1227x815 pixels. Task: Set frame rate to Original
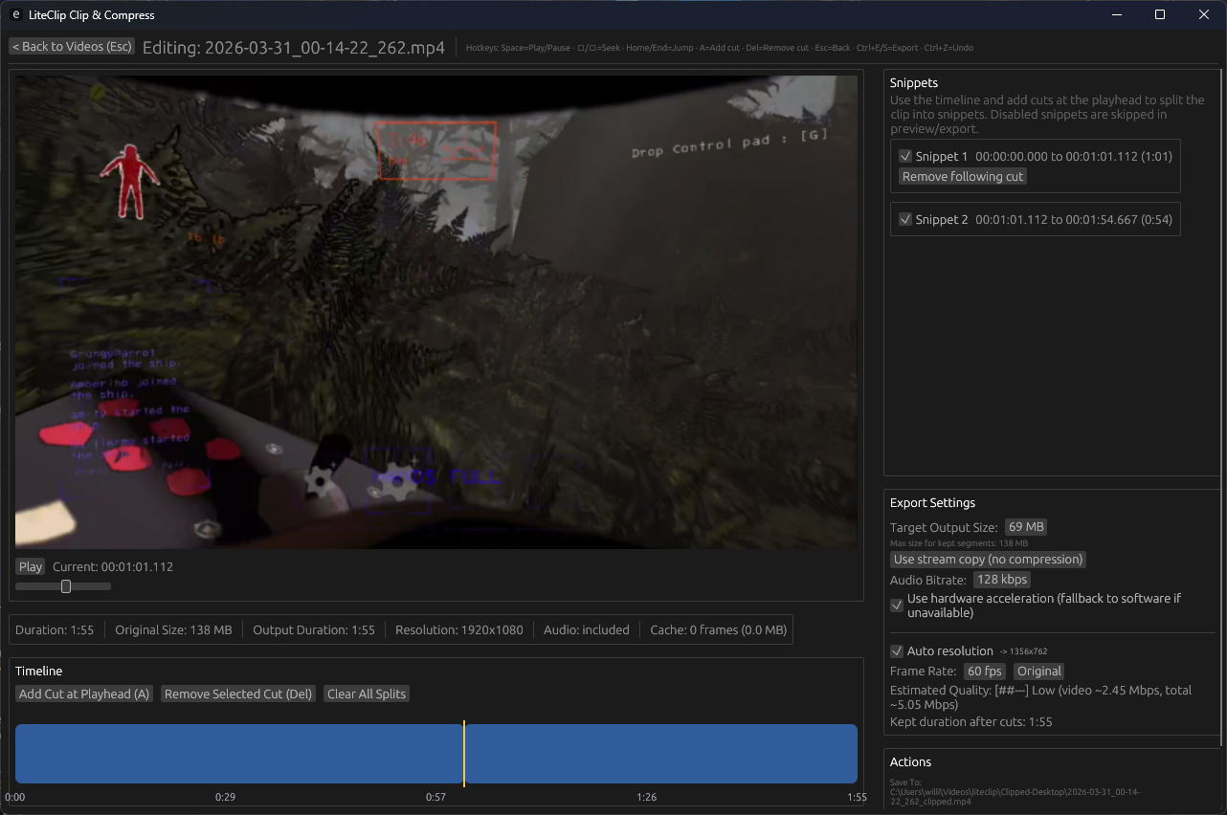pos(1039,672)
